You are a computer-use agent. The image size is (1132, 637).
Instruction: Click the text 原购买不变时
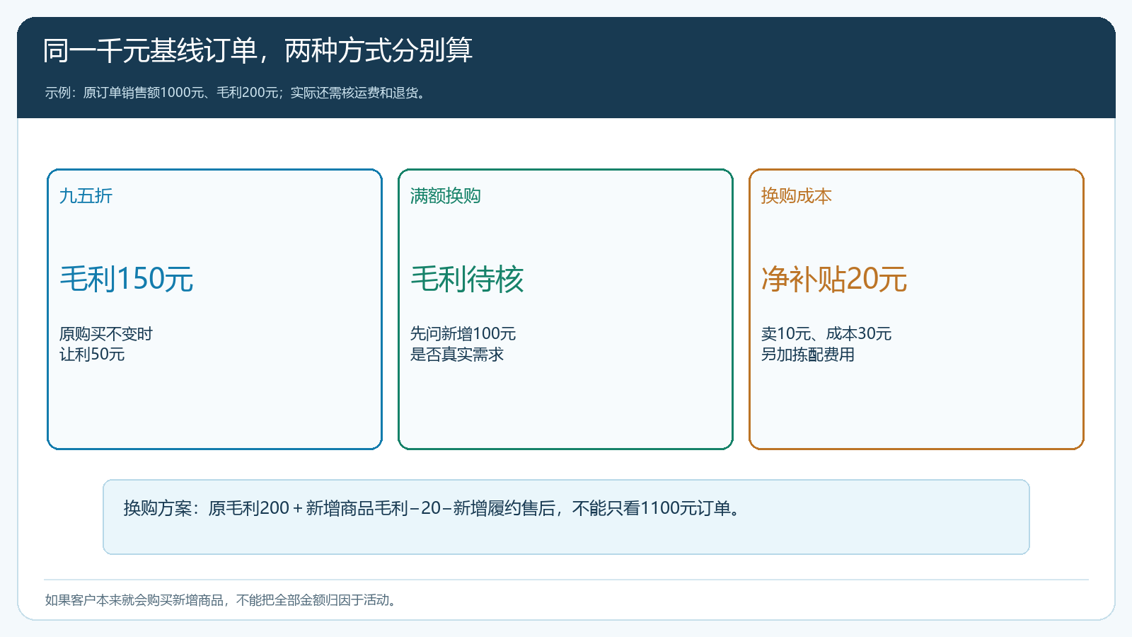[x=105, y=334]
